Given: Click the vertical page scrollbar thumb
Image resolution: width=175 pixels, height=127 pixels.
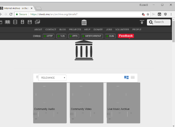Looking at the screenshot, I should tap(173, 32).
